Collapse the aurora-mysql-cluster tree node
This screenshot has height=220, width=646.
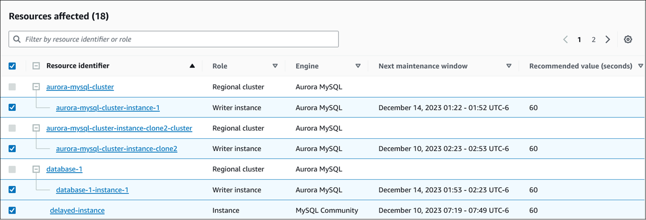pyautogui.click(x=36, y=87)
